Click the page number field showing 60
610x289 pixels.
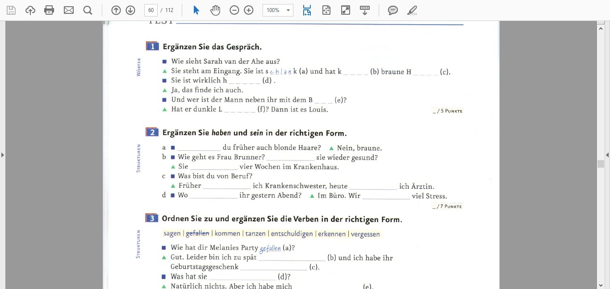tap(151, 10)
